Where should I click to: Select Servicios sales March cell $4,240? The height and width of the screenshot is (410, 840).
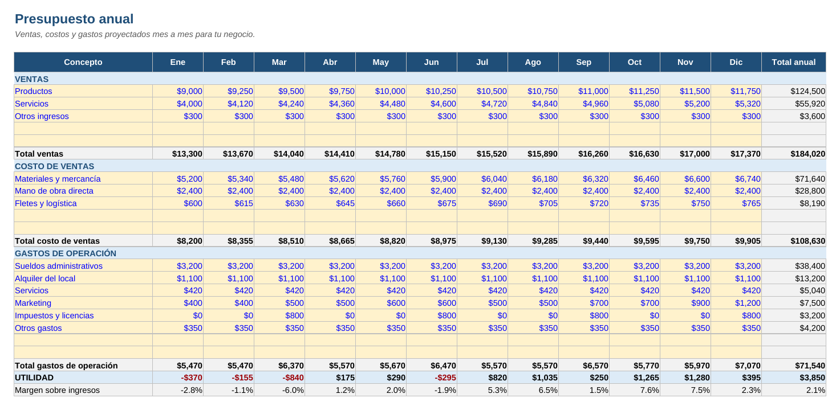(279, 104)
